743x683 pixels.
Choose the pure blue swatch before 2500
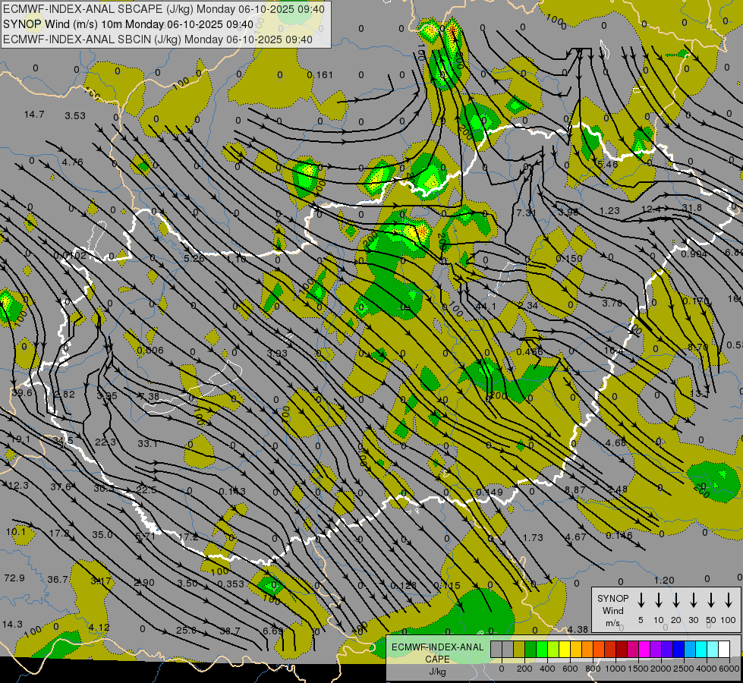678,649
